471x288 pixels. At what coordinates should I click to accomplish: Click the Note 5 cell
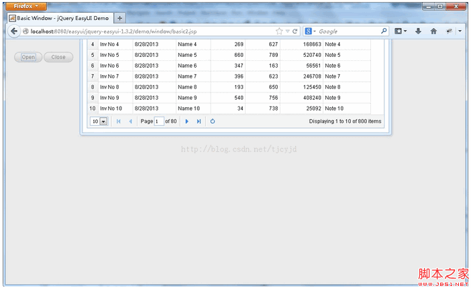tap(347, 55)
